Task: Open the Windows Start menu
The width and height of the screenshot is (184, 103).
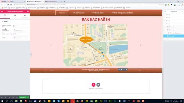Action: 2,101
